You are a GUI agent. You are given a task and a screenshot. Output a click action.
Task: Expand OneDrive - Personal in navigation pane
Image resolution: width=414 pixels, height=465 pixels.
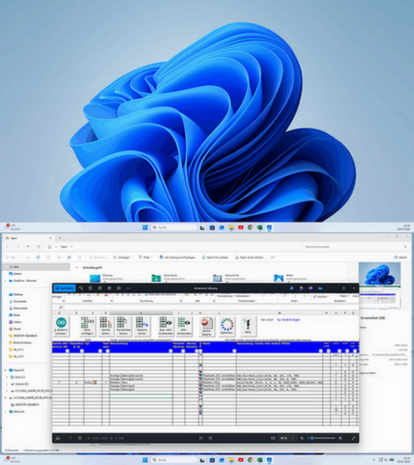click(5, 280)
